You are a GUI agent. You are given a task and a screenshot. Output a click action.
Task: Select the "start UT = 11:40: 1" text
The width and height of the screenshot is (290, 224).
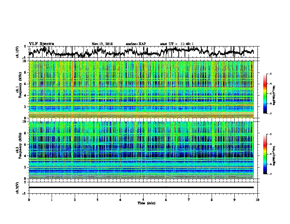(x=177, y=44)
